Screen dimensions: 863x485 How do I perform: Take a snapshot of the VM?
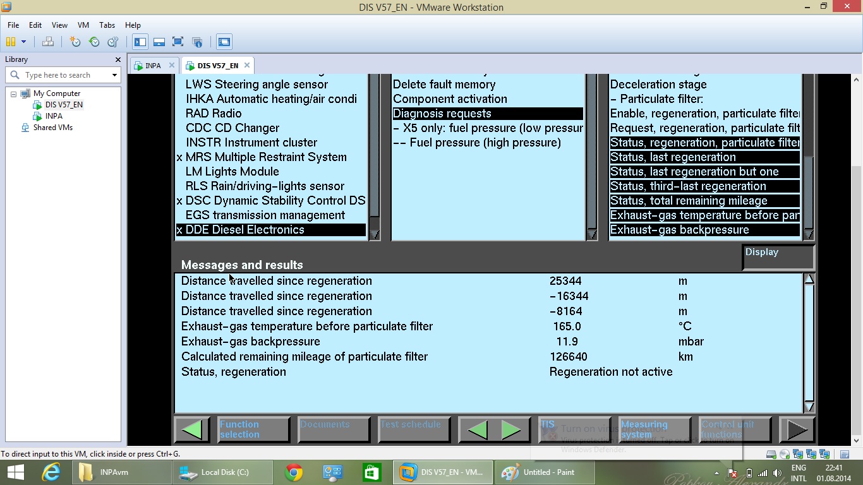[75, 42]
